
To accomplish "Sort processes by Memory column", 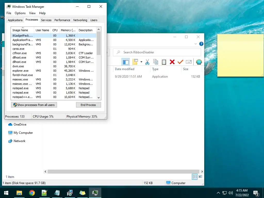I will 68,30.
